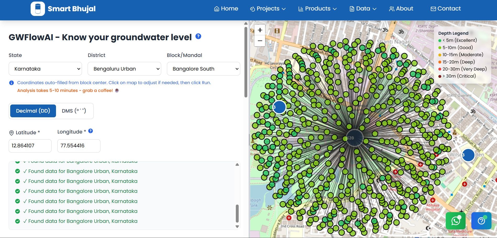Screen dimensions: 497x238
Task: Click the Longitude help question icon
Action: coord(91,131)
